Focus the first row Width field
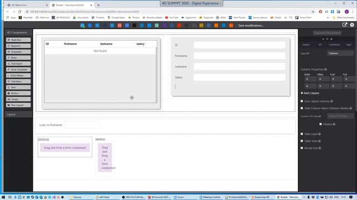 coord(310,79)
